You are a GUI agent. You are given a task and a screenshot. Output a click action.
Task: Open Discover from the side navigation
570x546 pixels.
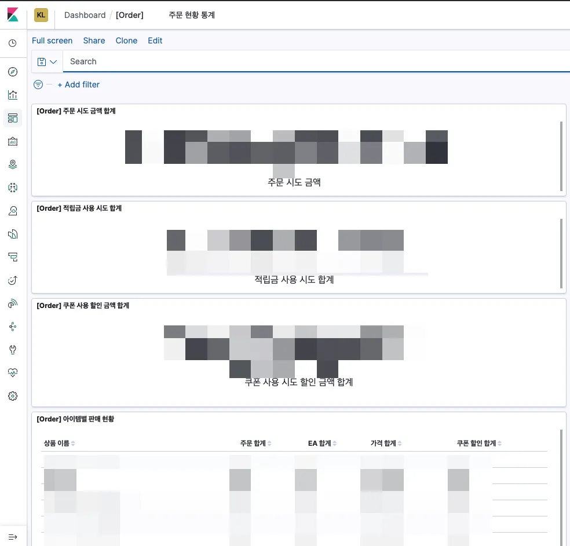click(13, 72)
